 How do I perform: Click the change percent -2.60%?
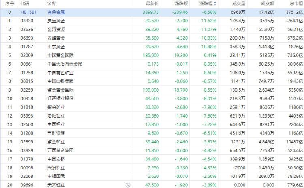click(x=210, y=176)
